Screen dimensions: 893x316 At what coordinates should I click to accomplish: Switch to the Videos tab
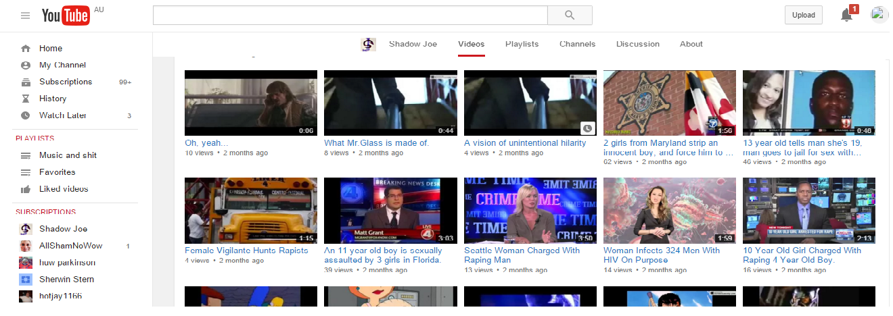[471, 44]
